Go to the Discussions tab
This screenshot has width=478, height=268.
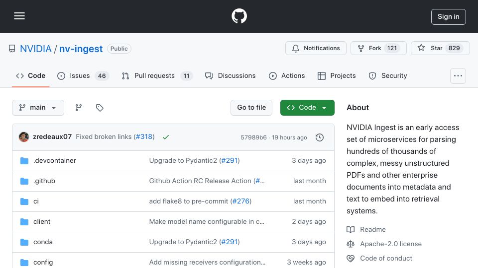[x=230, y=75]
